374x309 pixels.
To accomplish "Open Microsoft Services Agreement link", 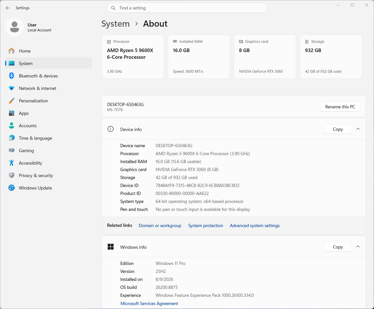I will coord(149,304).
